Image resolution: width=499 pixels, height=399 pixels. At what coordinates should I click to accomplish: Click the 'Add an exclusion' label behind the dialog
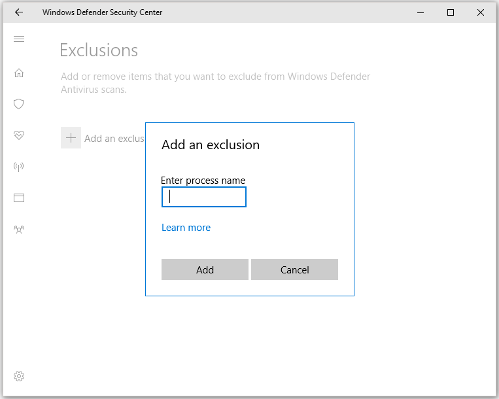(114, 139)
